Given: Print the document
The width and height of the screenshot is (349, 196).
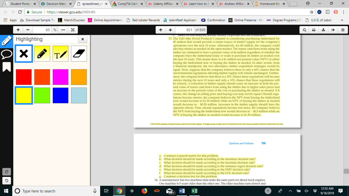Looking at the screenshot, I should coord(314,30).
